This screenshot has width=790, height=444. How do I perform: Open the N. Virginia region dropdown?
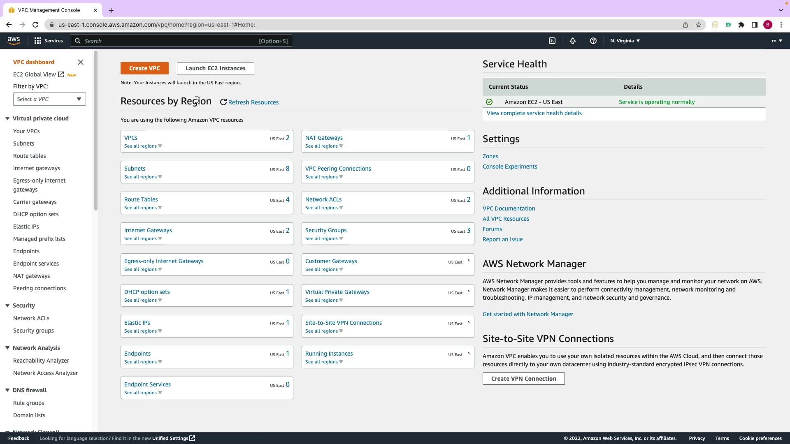click(625, 41)
